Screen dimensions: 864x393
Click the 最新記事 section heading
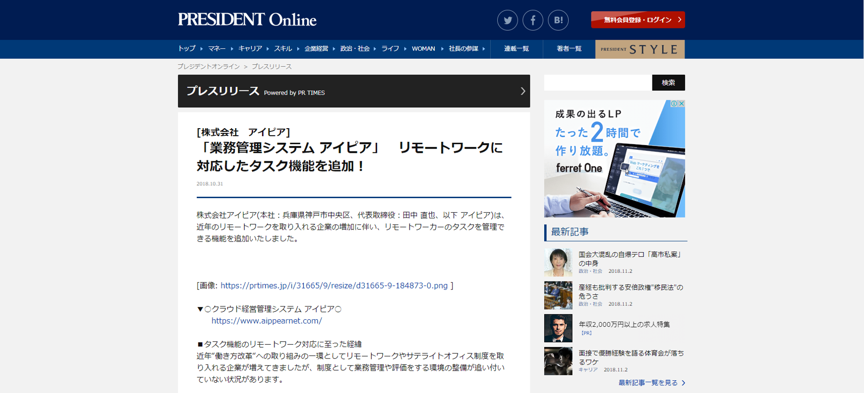point(570,232)
